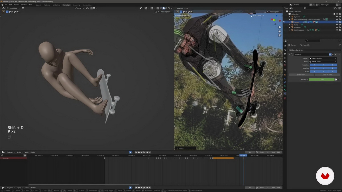The height and width of the screenshot is (192, 342).
Task: Toggle the Child Of constraint viewport eye
Action: tap(330, 54)
